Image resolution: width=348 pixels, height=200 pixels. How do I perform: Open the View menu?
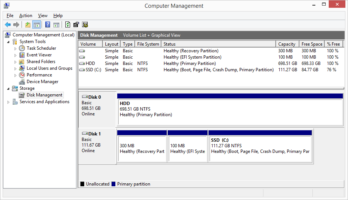43,16
